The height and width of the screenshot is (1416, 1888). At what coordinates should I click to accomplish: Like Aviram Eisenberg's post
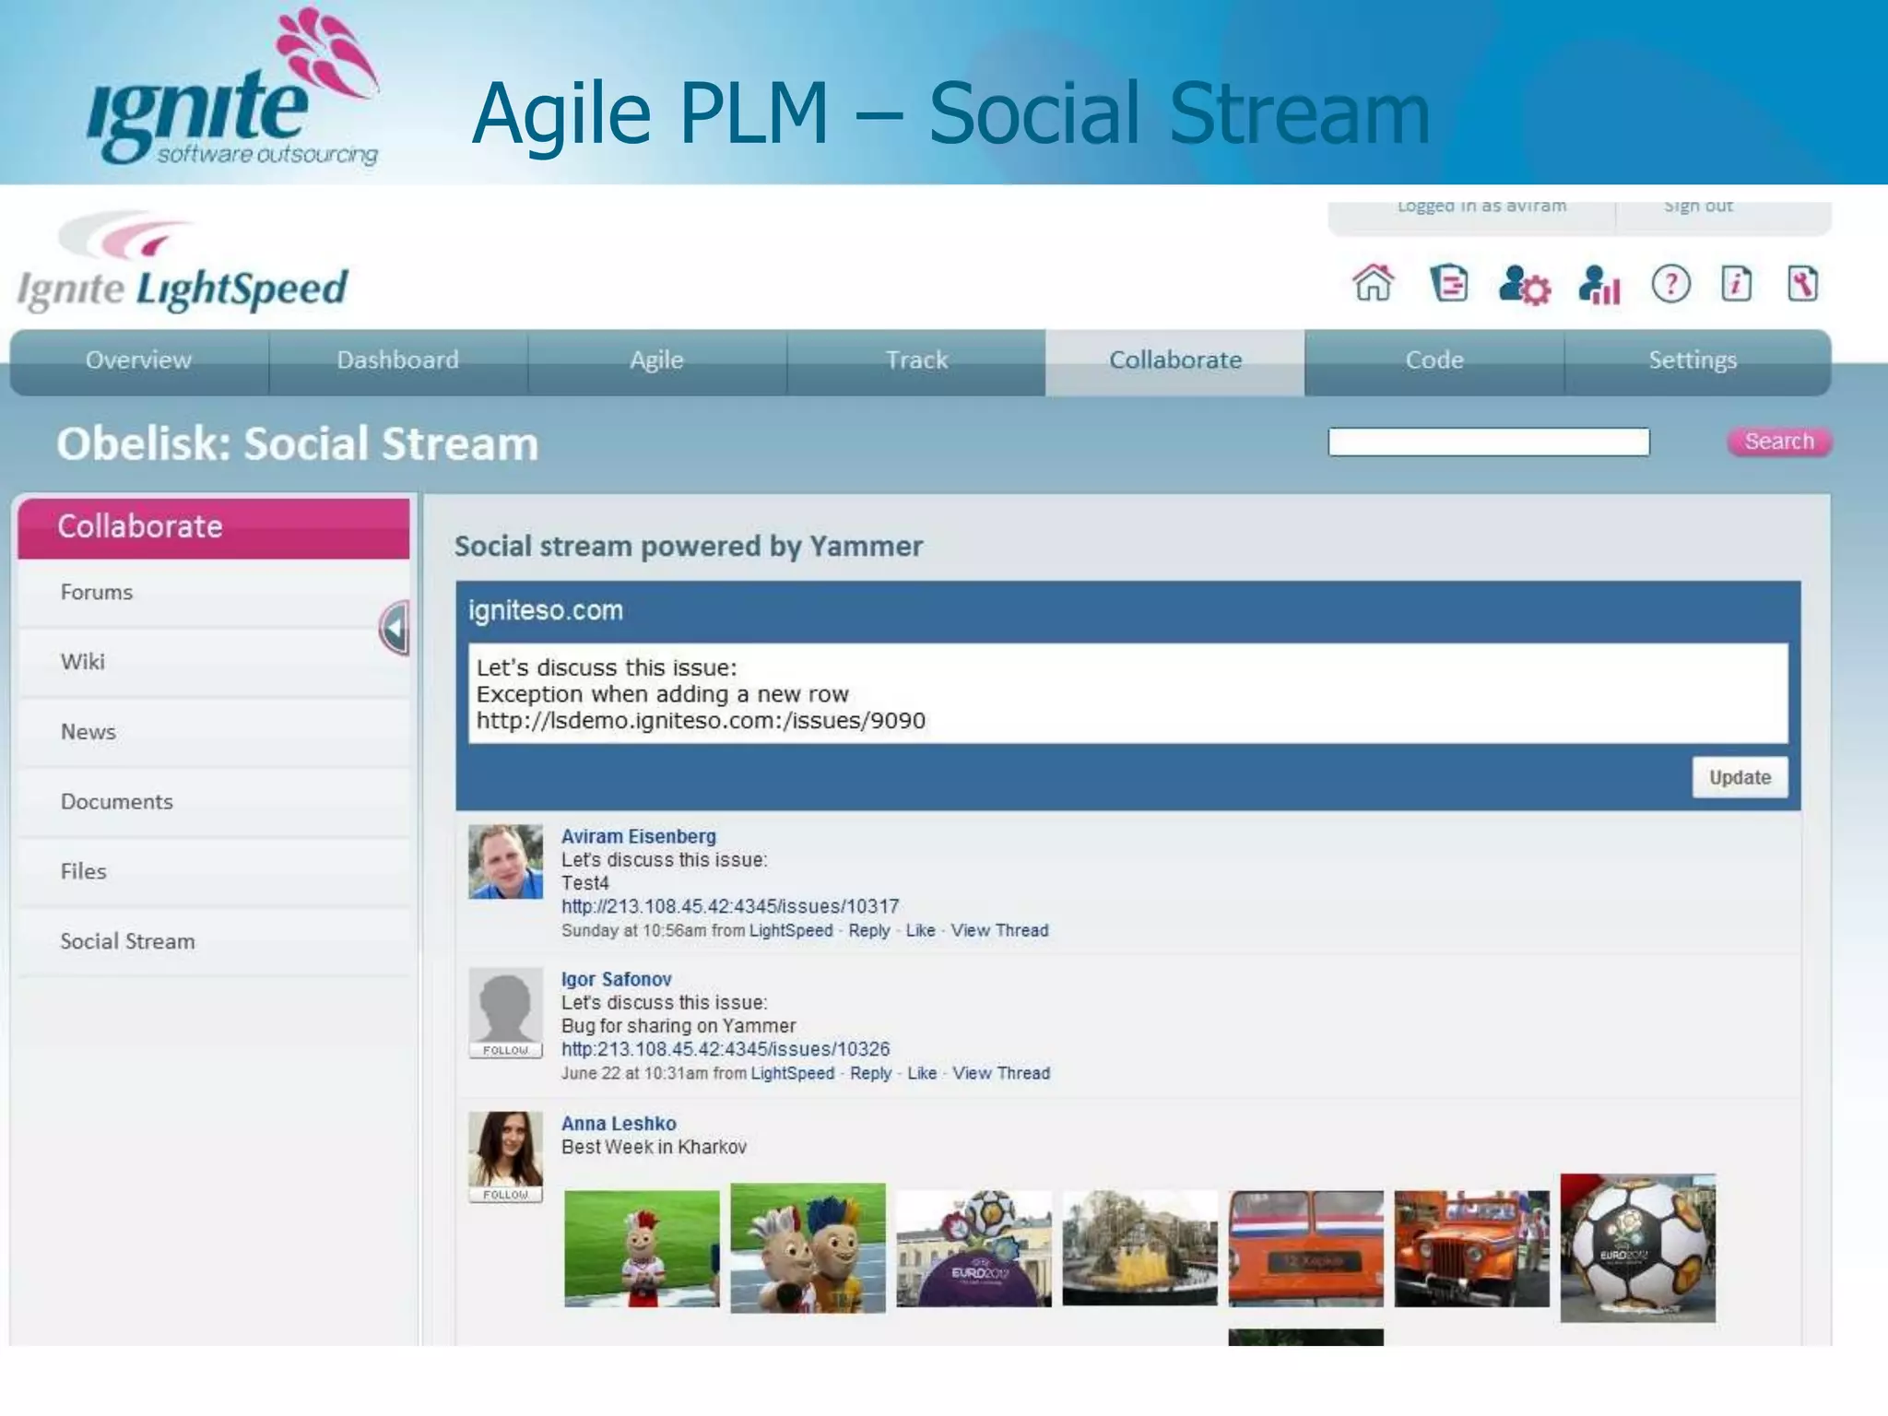[x=920, y=930]
